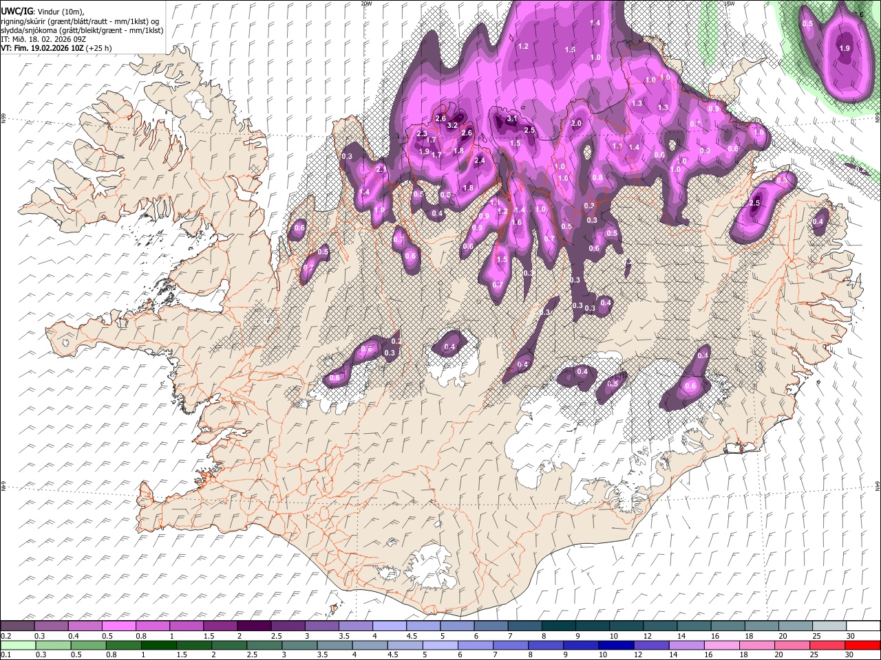Click the 20 gray-teal swatch in upper scale

click(x=795, y=626)
